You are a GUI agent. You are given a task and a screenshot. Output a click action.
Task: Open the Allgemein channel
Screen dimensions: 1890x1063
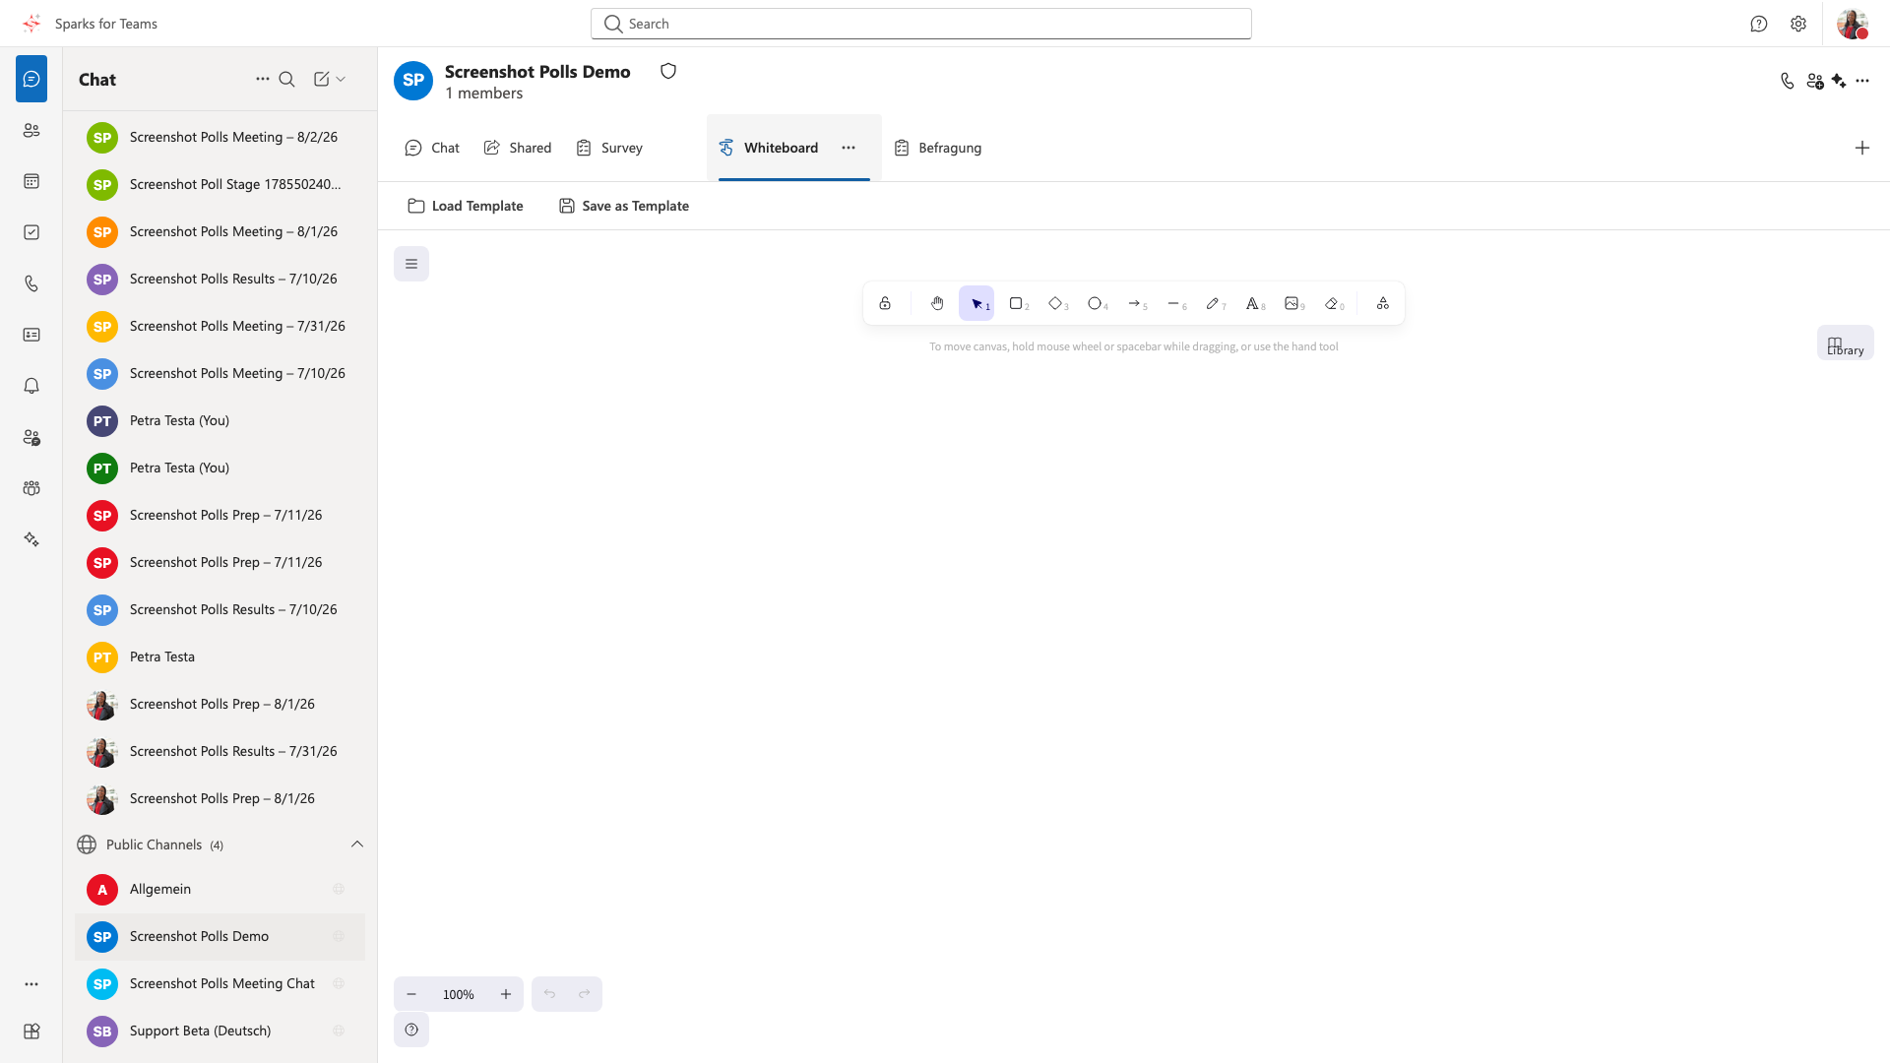(220, 889)
